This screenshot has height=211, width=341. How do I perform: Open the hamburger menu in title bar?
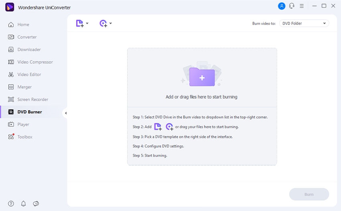[x=302, y=6]
